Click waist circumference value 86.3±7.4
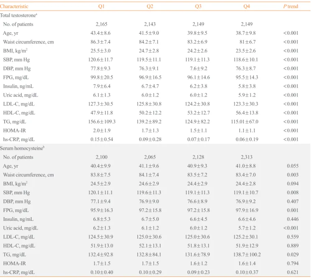 [x=100, y=42]
